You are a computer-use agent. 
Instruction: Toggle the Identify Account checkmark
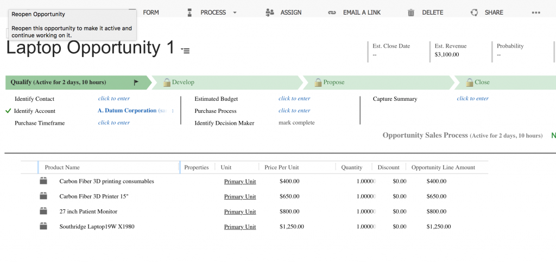click(x=8, y=111)
